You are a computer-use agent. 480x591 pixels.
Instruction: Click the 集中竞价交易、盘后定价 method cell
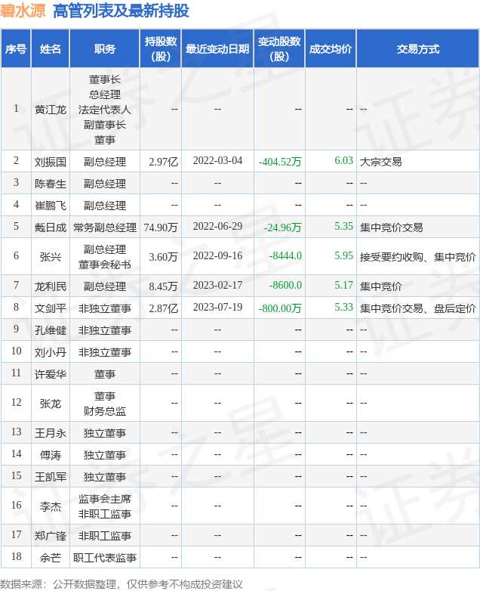pyautogui.click(x=418, y=308)
